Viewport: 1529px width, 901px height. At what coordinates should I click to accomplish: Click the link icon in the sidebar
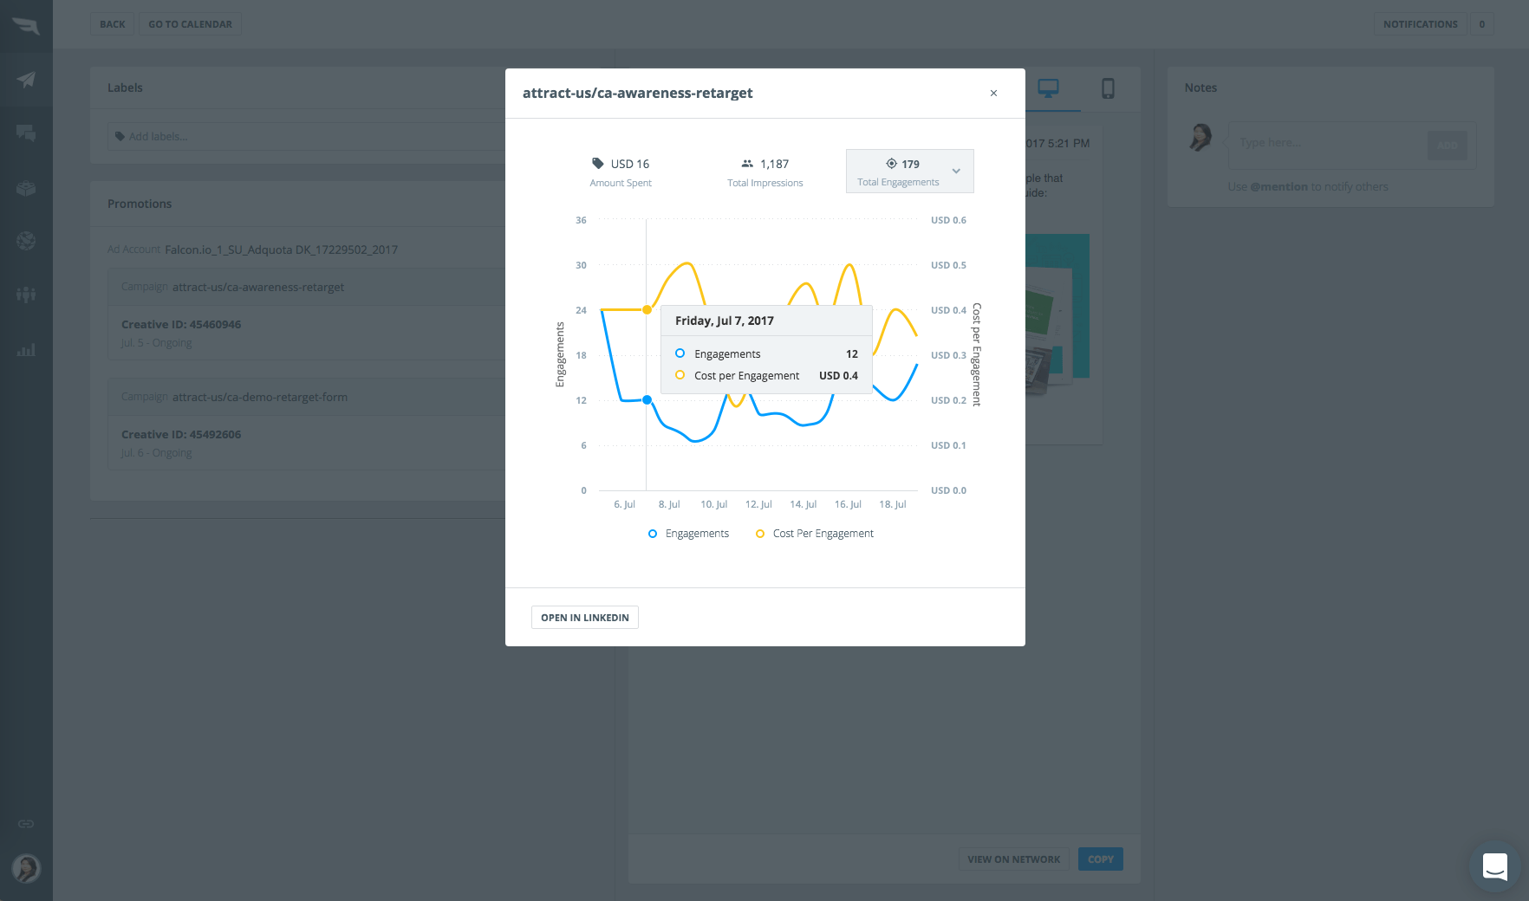tap(26, 824)
